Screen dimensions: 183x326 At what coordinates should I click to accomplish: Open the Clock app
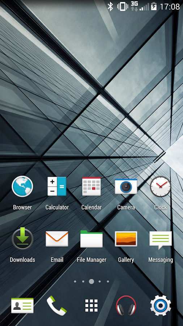[160, 186]
